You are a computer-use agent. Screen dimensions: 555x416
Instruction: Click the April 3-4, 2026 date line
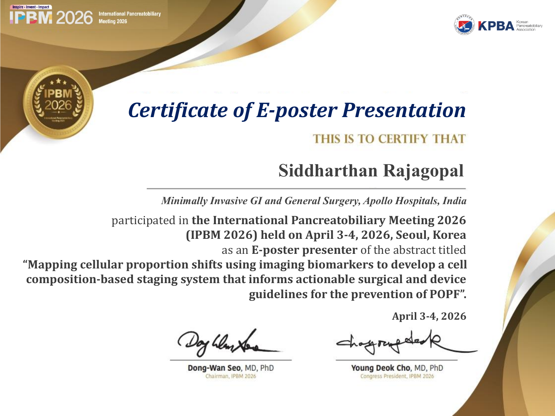429,316
